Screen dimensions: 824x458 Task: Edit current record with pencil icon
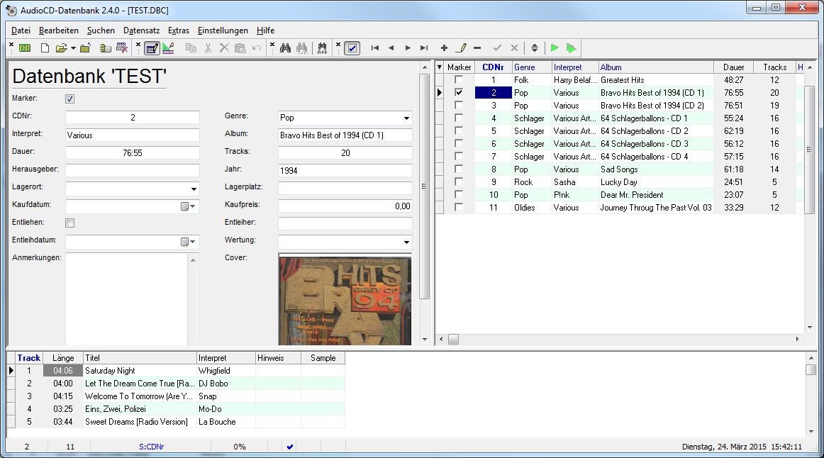pyautogui.click(x=460, y=48)
